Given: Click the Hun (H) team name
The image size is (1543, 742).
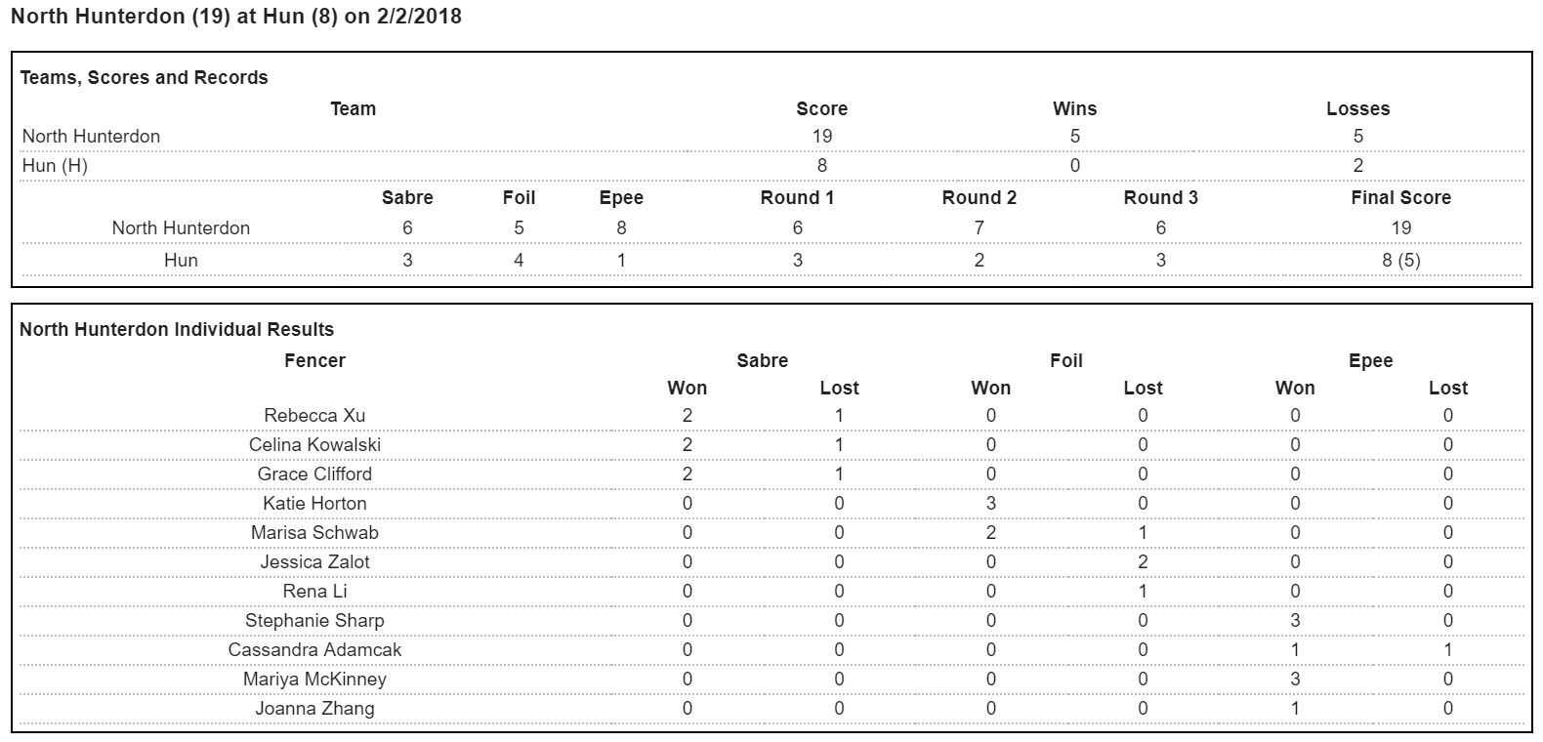Looking at the screenshot, I should click(x=55, y=166).
